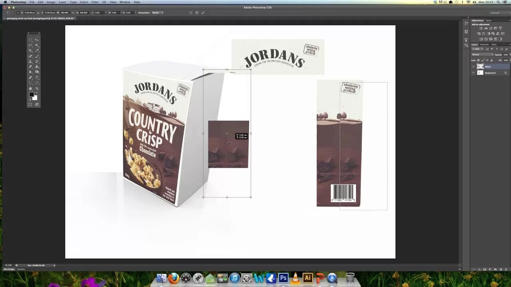Open the blend mode Normal dropdown

482,55
